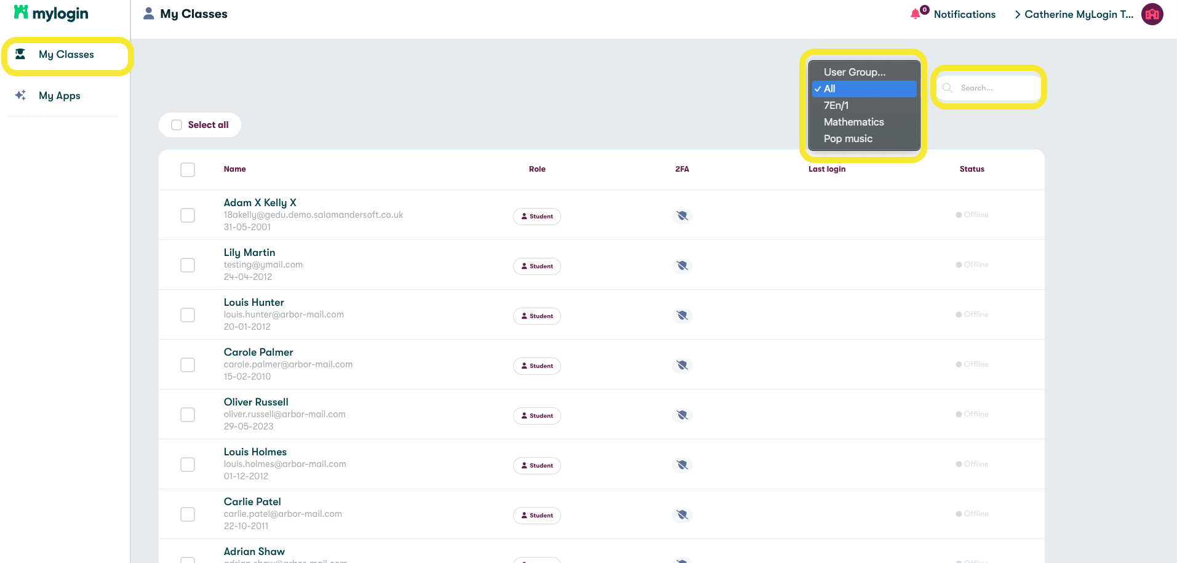Toggle 2FA visibility for Adam X Kelly X
Screen dimensions: 1177x563
(x=682, y=216)
